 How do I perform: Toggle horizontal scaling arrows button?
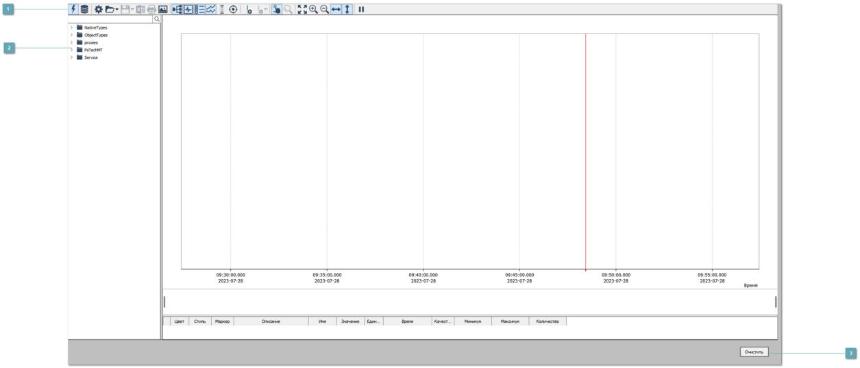coord(336,10)
